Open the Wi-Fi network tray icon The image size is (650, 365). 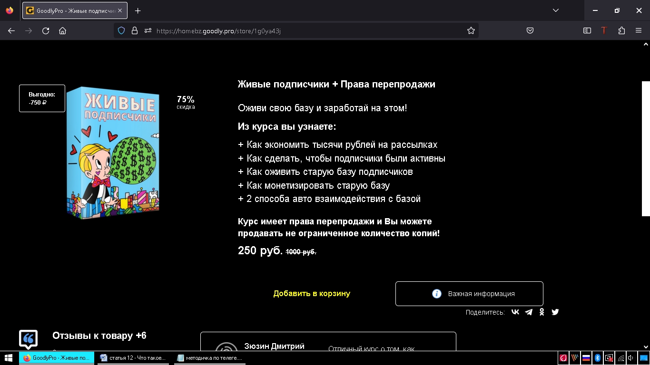(621, 358)
